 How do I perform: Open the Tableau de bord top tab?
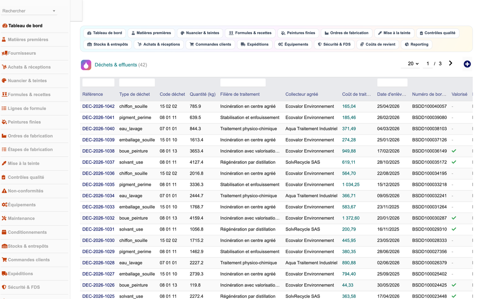pos(105,33)
